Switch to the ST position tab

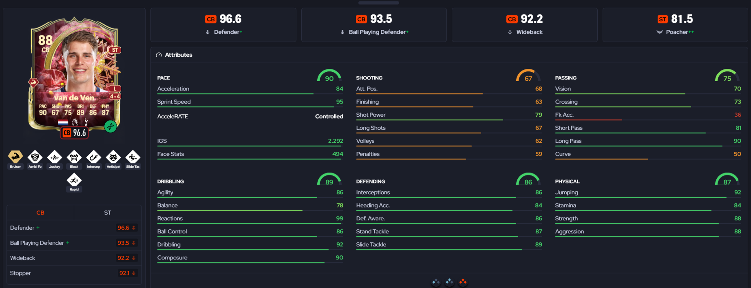click(108, 213)
